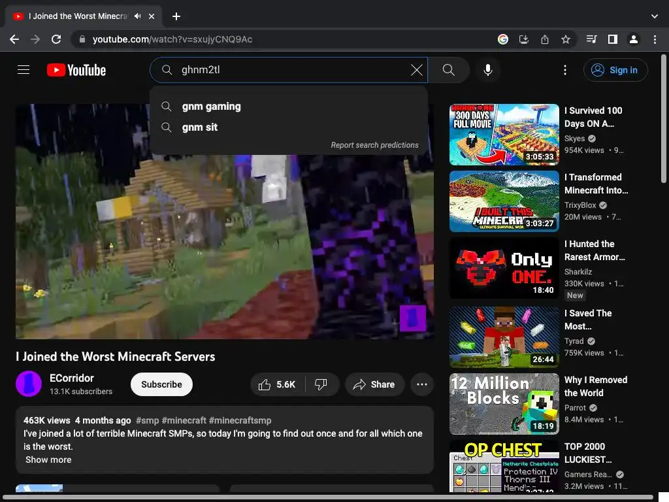Click 'I Hunted the Rarest Armor' title
Image resolution: width=669 pixels, height=502 pixels.
pos(595,250)
